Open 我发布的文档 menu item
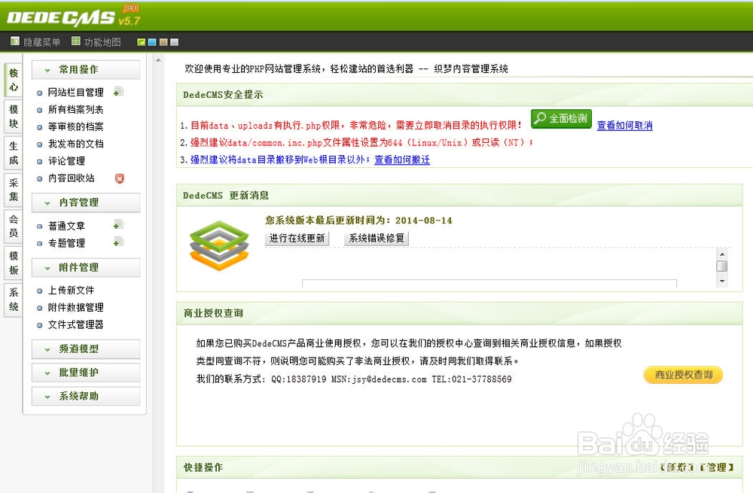 tap(76, 144)
